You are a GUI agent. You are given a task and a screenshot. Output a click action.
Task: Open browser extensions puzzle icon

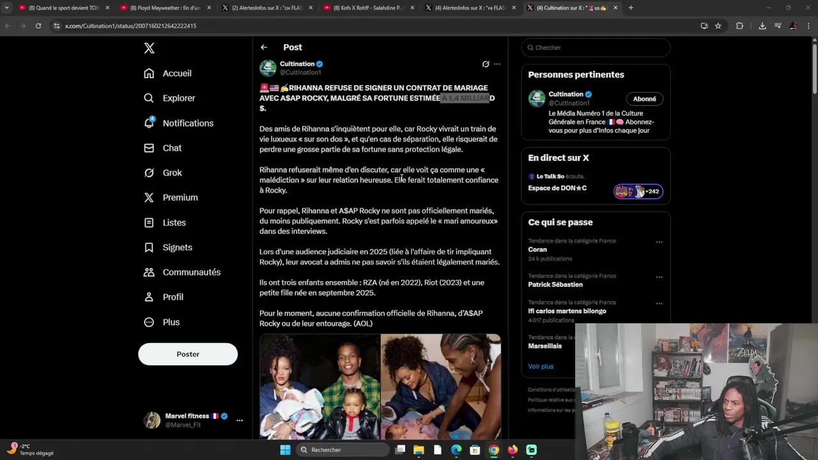[740, 26]
